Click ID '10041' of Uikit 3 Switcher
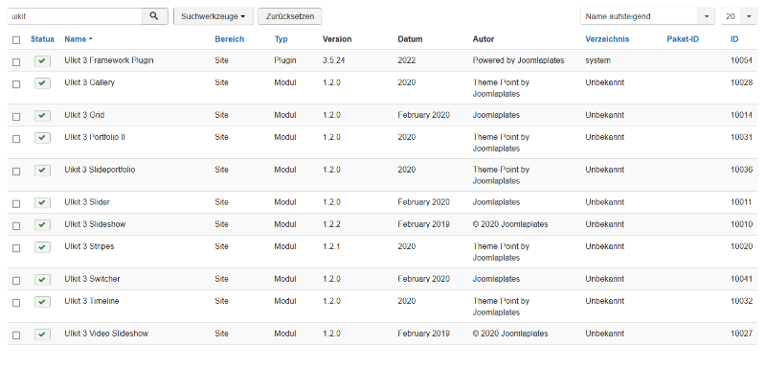This screenshot has height=369, width=766. point(741,279)
